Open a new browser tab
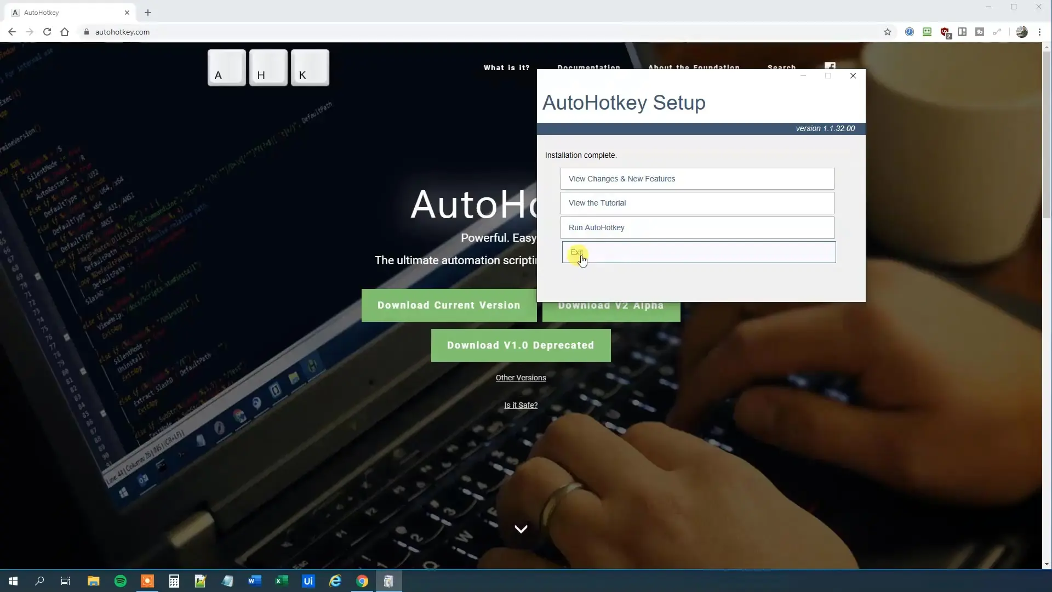The image size is (1052, 592). [148, 13]
